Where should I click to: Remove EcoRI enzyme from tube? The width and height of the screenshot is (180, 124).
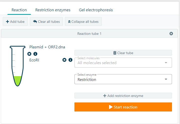tap(64, 60)
